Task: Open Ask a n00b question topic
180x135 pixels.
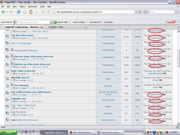Action: [31, 92]
